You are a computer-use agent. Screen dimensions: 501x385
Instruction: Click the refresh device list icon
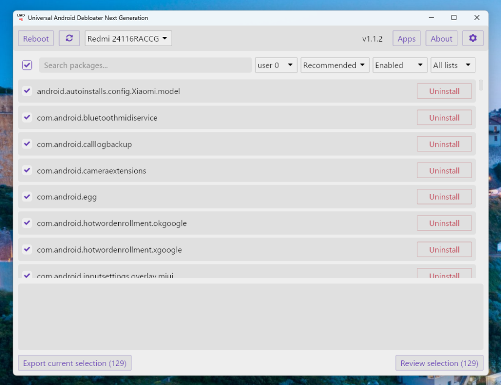coord(69,38)
